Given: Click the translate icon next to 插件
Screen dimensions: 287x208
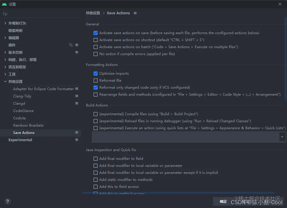Looking at the screenshot, I should point(71,45).
